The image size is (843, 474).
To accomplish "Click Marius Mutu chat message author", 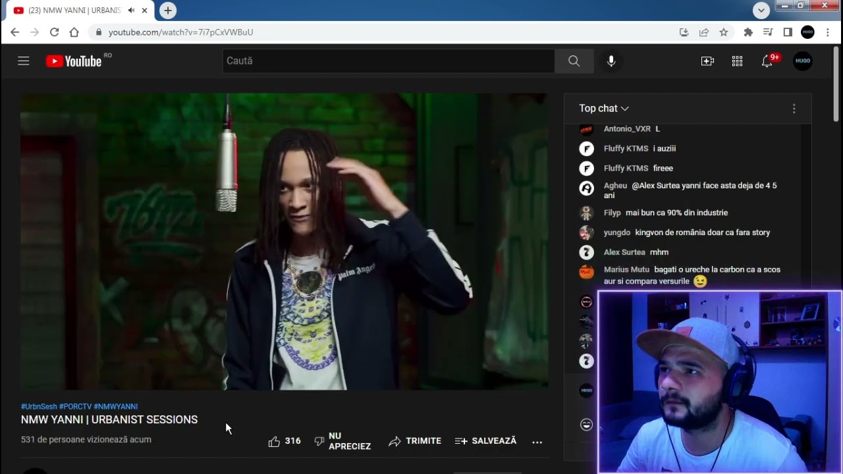I will tap(626, 269).
